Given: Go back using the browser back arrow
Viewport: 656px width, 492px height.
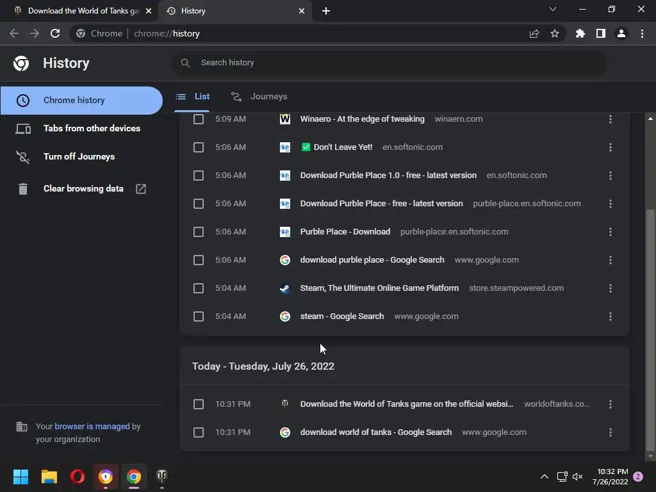Looking at the screenshot, I should pyautogui.click(x=14, y=33).
